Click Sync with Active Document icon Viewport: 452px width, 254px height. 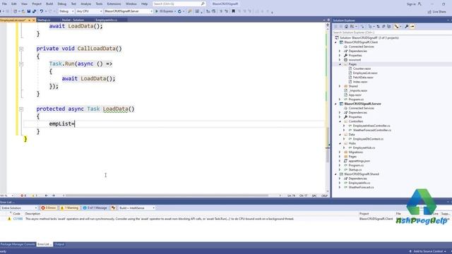378,27
